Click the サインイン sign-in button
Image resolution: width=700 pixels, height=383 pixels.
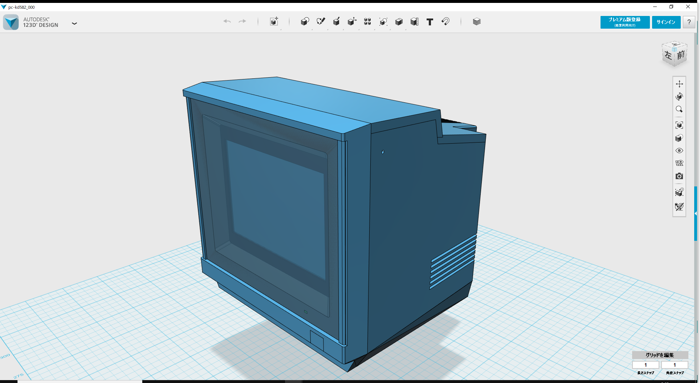point(666,22)
